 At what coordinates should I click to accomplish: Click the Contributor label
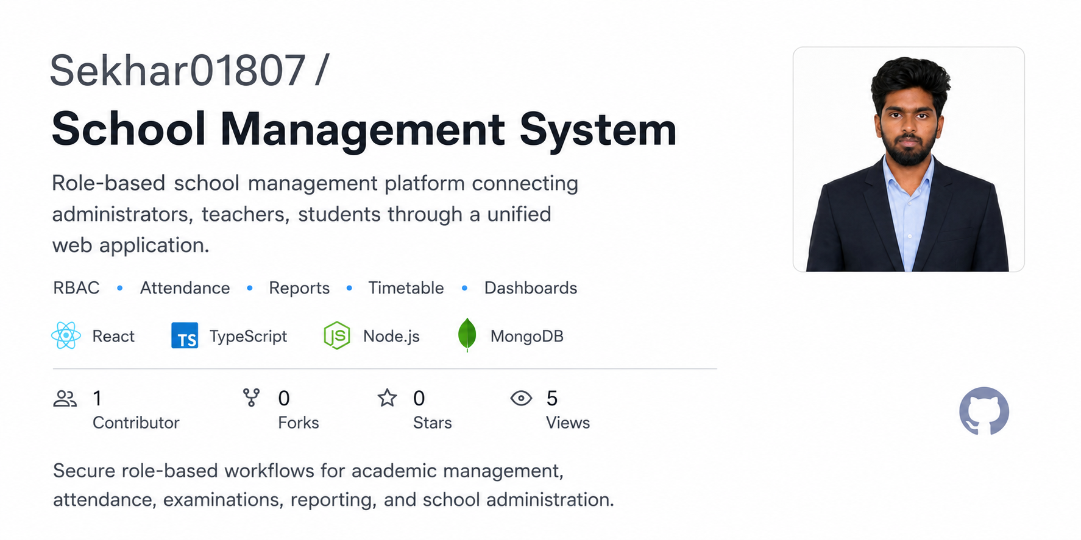[x=136, y=423]
